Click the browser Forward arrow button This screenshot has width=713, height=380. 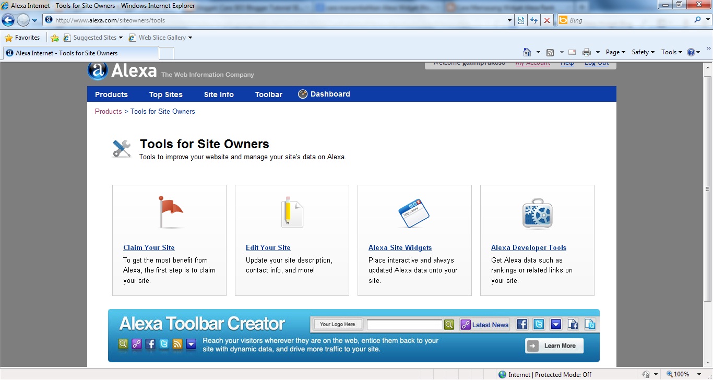pyautogui.click(x=23, y=20)
